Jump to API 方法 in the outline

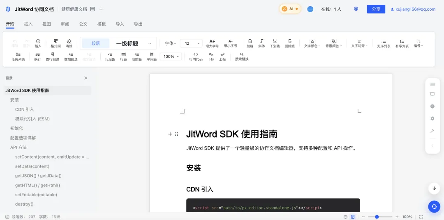(x=18, y=147)
